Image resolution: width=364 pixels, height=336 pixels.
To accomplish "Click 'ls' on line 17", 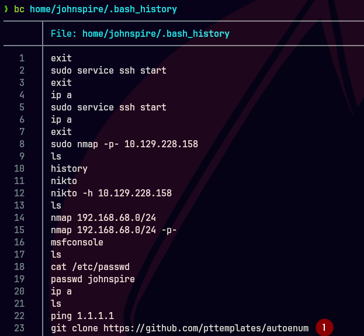I will pyautogui.click(x=56, y=255).
